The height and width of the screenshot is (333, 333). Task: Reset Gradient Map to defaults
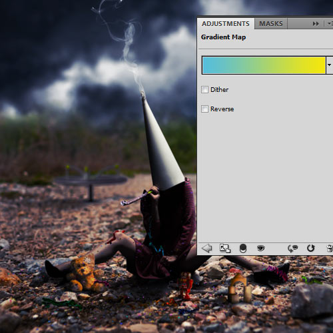pos(310,248)
